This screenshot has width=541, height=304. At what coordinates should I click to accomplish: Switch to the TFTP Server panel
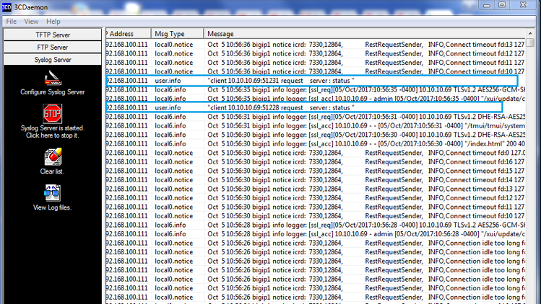click(x=53, y=35)
